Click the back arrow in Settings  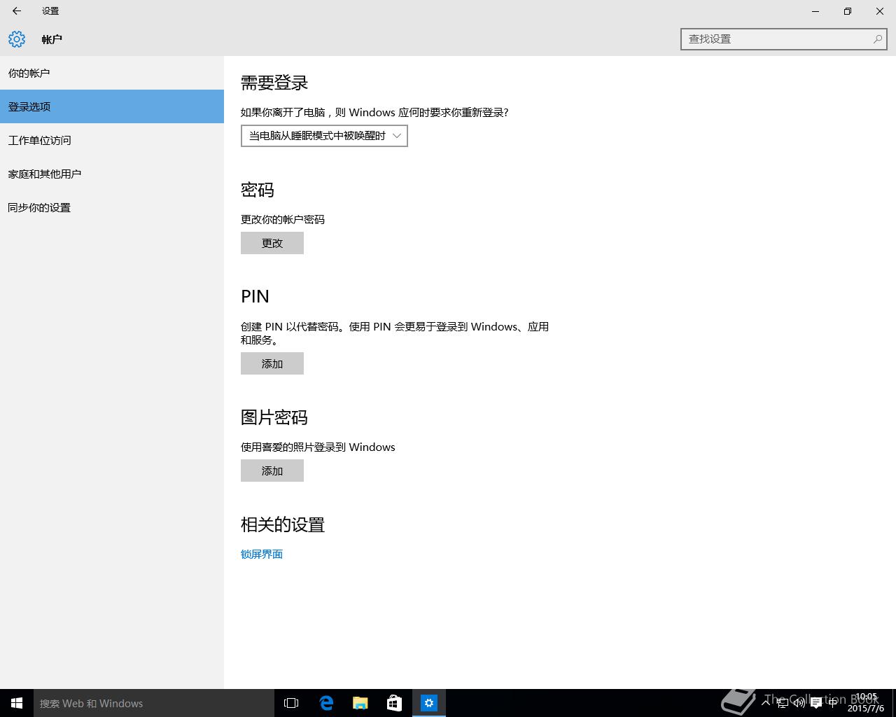point(17,11)
